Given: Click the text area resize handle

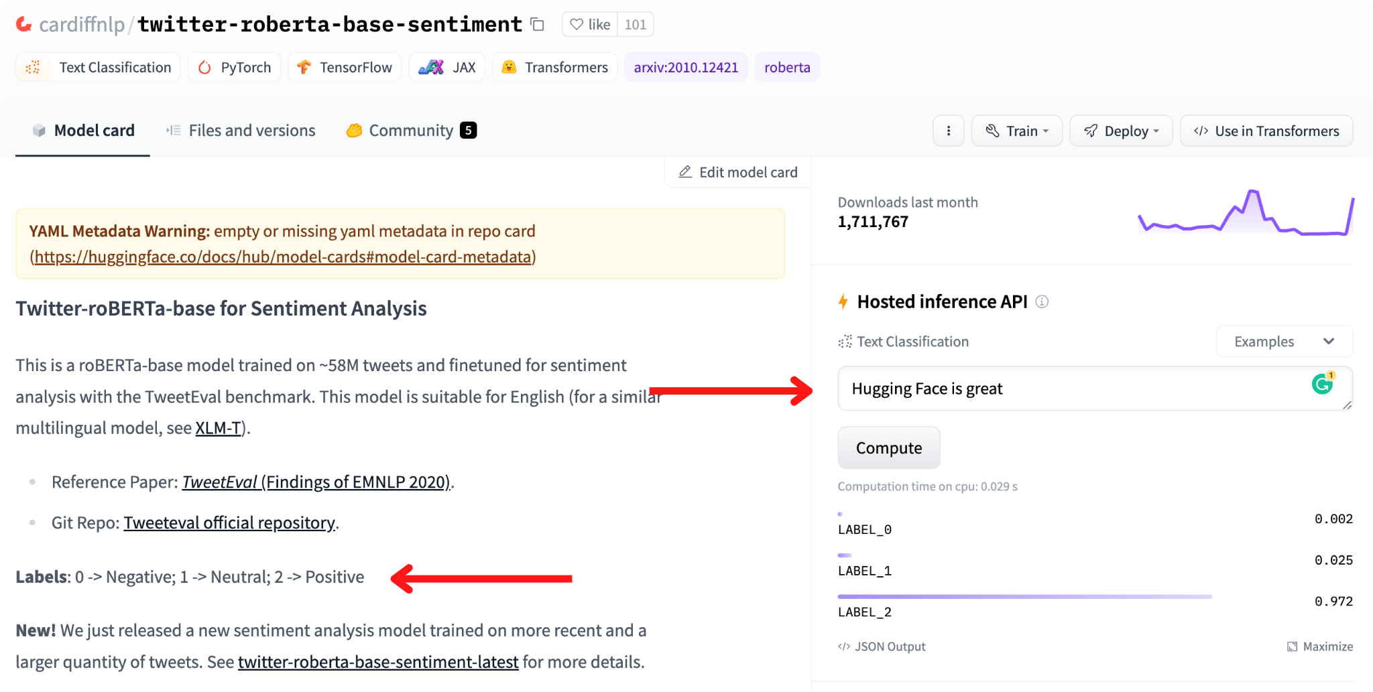Looking at the screenshot, I should (1347, 405).
